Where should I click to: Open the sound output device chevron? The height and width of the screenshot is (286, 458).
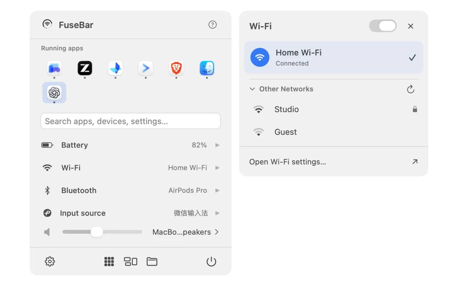click(216, 232)
